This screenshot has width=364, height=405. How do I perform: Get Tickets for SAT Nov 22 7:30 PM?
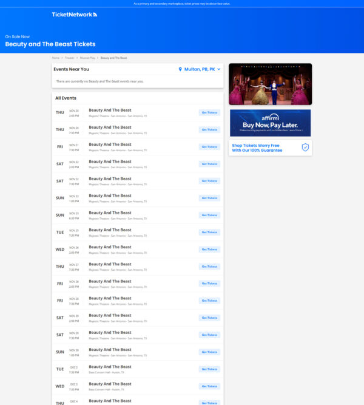pyautogui.click(x=209, y=181)
